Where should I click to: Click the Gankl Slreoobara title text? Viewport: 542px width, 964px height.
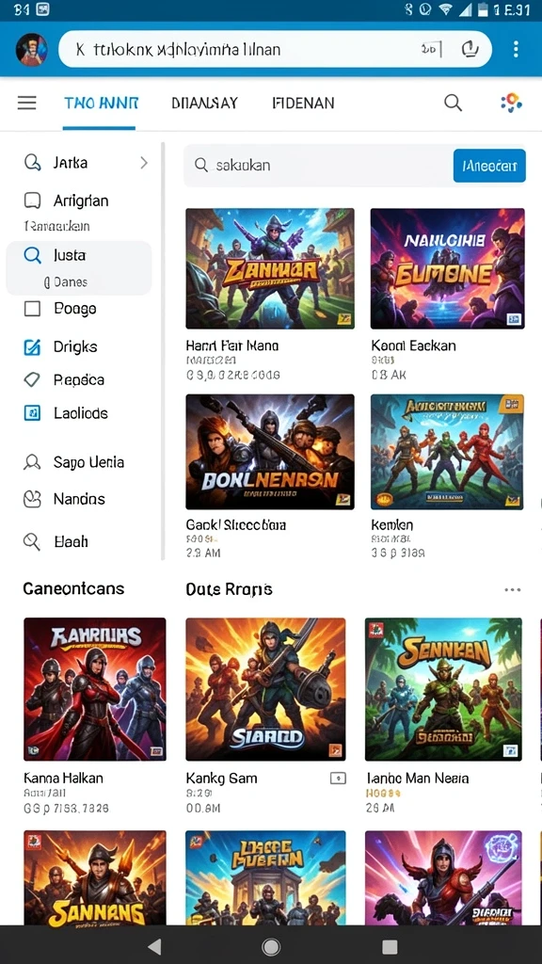point(235,525)
